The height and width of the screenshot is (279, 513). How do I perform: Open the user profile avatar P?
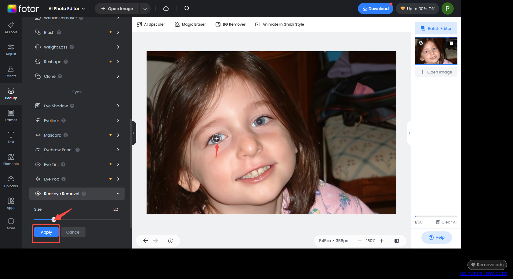[447, 9]
